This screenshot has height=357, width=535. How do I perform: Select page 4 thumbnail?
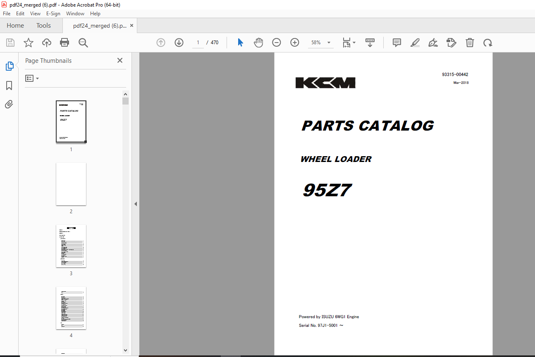pos(71,308)
